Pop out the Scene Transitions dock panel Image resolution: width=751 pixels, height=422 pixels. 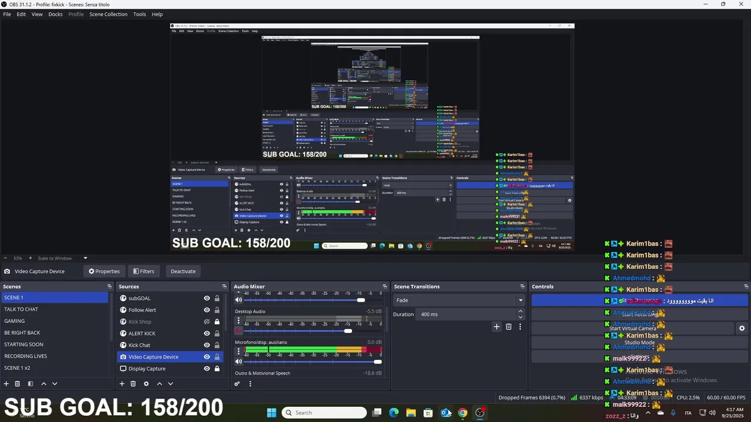pyautogui.click(x=522, y=287)
